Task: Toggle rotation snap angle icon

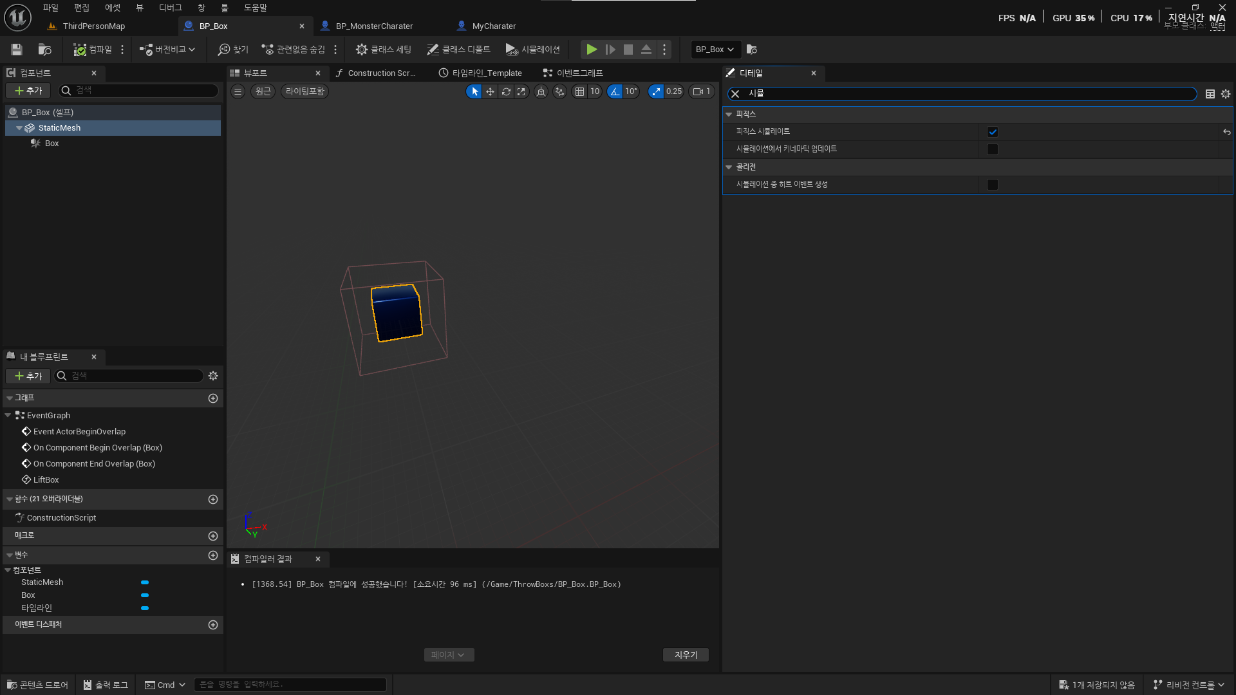Action: [x=615, y=91]
